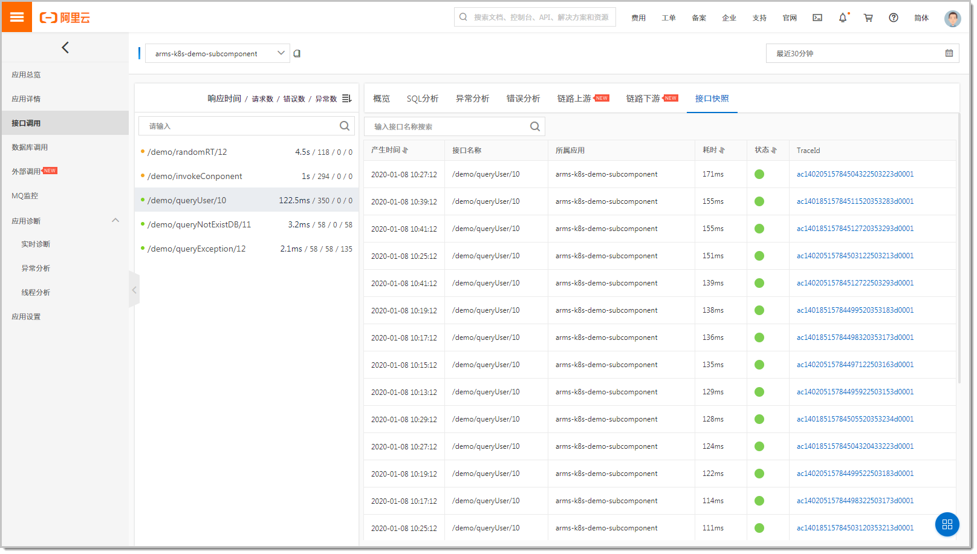Switch language via 简体 in top bar
Screen dimensions: 977x554
coord(921,18)
